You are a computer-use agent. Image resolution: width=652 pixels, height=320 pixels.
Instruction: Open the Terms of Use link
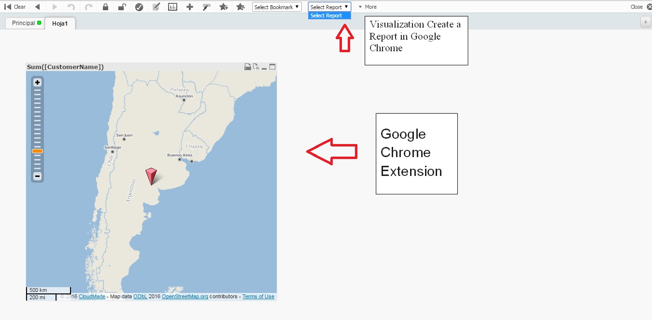pos(258,296)
